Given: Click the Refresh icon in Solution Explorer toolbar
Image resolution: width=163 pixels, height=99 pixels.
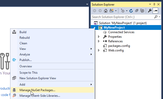Looking at the screenshot, I should point(131,11).
